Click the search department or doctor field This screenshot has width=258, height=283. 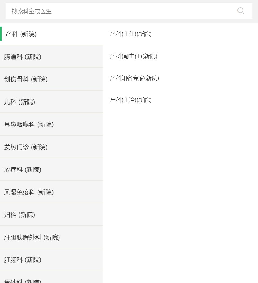click(122, 11)
